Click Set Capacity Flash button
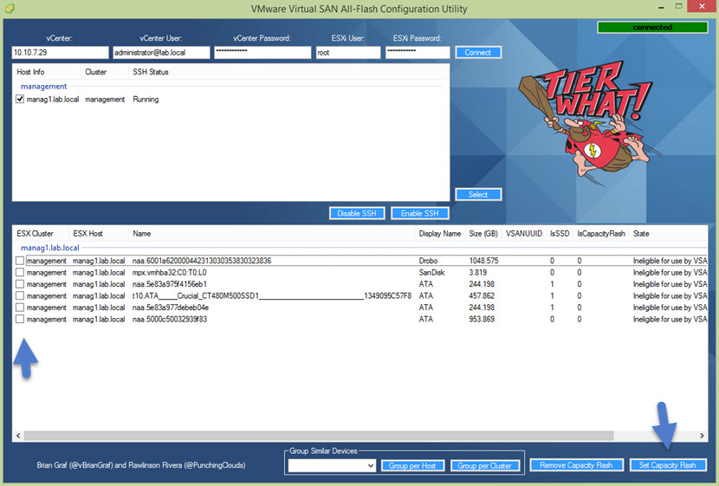Image resolution: width=719 pixels, height=486 pixels. pos(668,465)
